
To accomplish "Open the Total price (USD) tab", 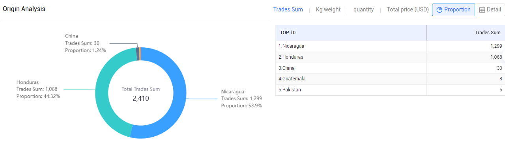I will point(408,9).
